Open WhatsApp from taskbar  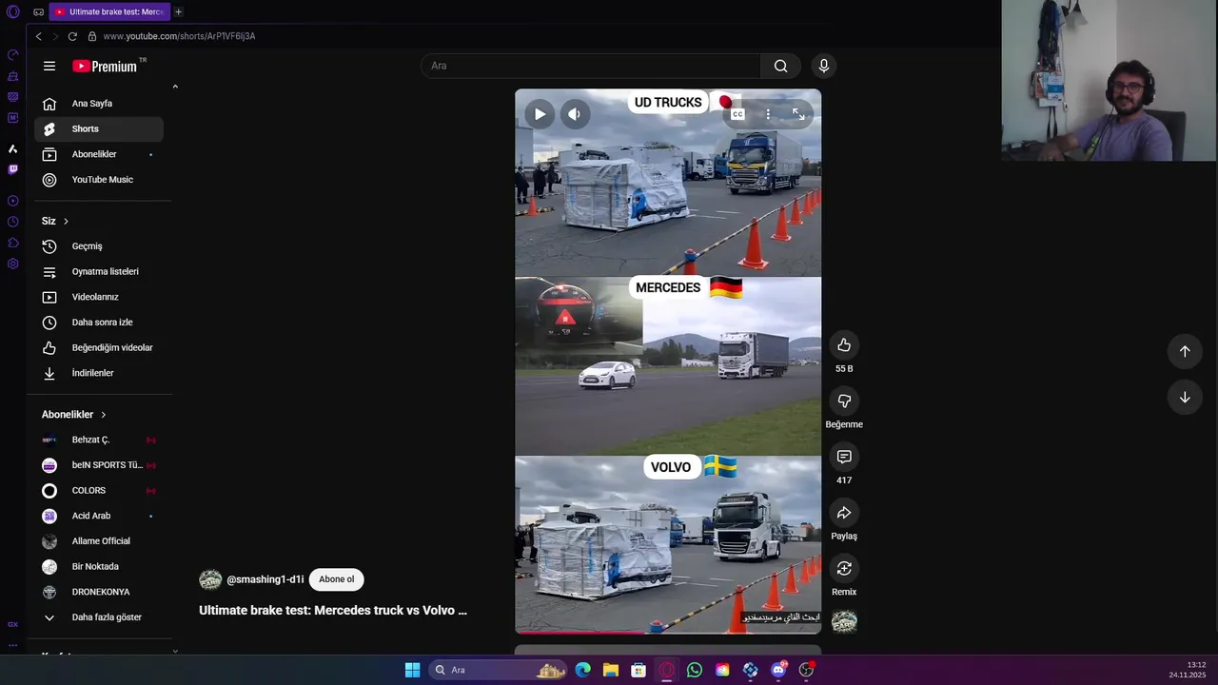(x=695, y=670)
